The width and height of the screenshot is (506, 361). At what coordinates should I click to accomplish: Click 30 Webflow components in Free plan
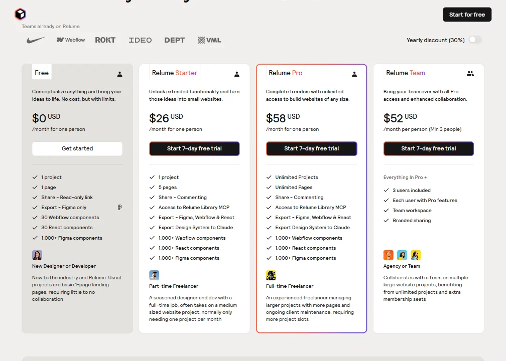coord(70,218)
